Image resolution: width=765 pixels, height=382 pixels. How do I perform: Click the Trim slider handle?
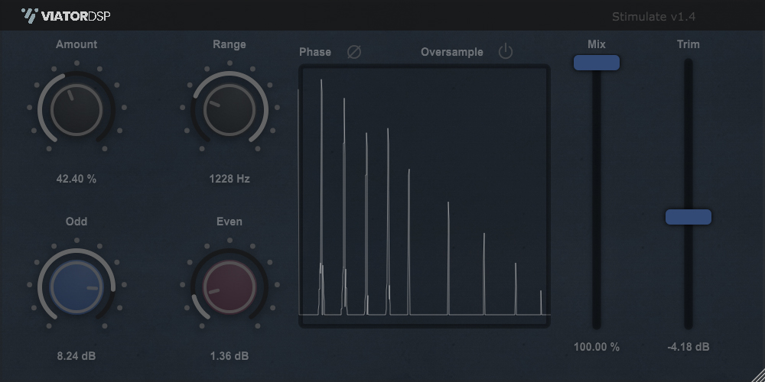coord(688,217)
